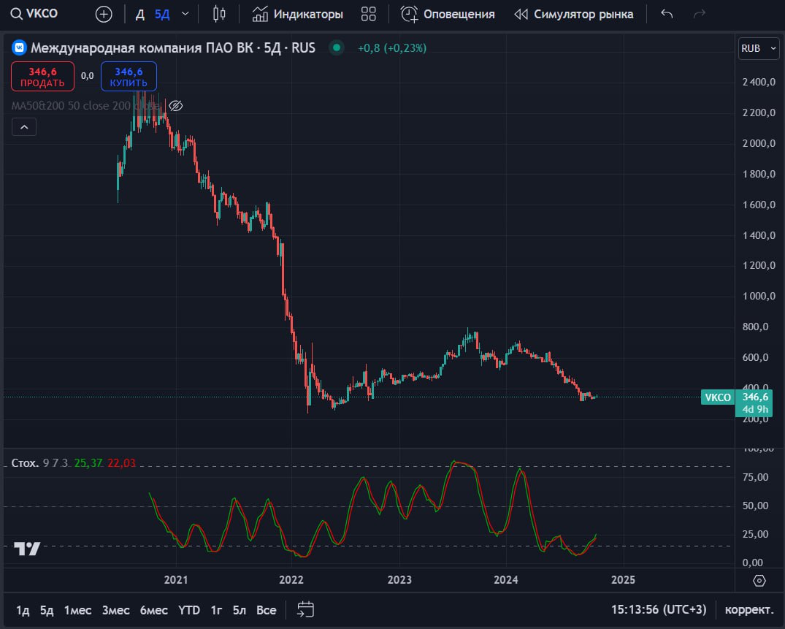Add symbol to compare with plus icon

click(x=104, y=14)
